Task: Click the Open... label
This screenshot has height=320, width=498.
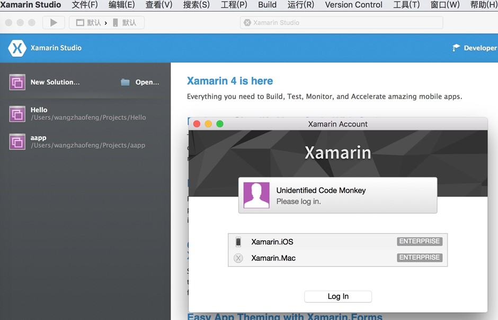Action: [x=147, y=82]
